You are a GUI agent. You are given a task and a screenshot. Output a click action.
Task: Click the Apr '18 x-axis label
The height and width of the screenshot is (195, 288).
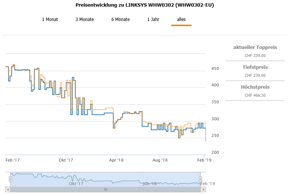[116, 160]
